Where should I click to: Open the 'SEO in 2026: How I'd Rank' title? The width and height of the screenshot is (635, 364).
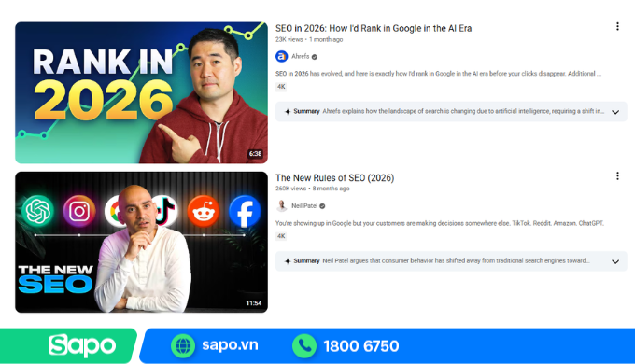(x=374, y=28)
